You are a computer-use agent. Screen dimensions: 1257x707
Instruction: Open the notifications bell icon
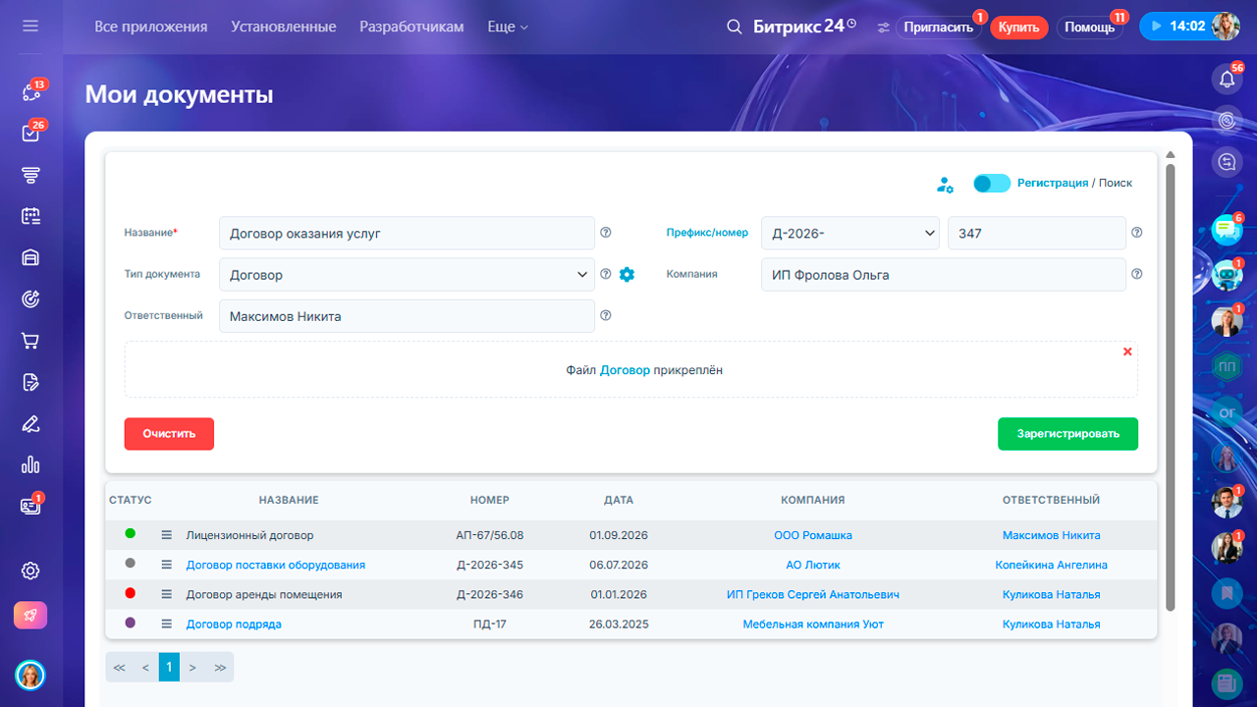(x=1226, y=79)
